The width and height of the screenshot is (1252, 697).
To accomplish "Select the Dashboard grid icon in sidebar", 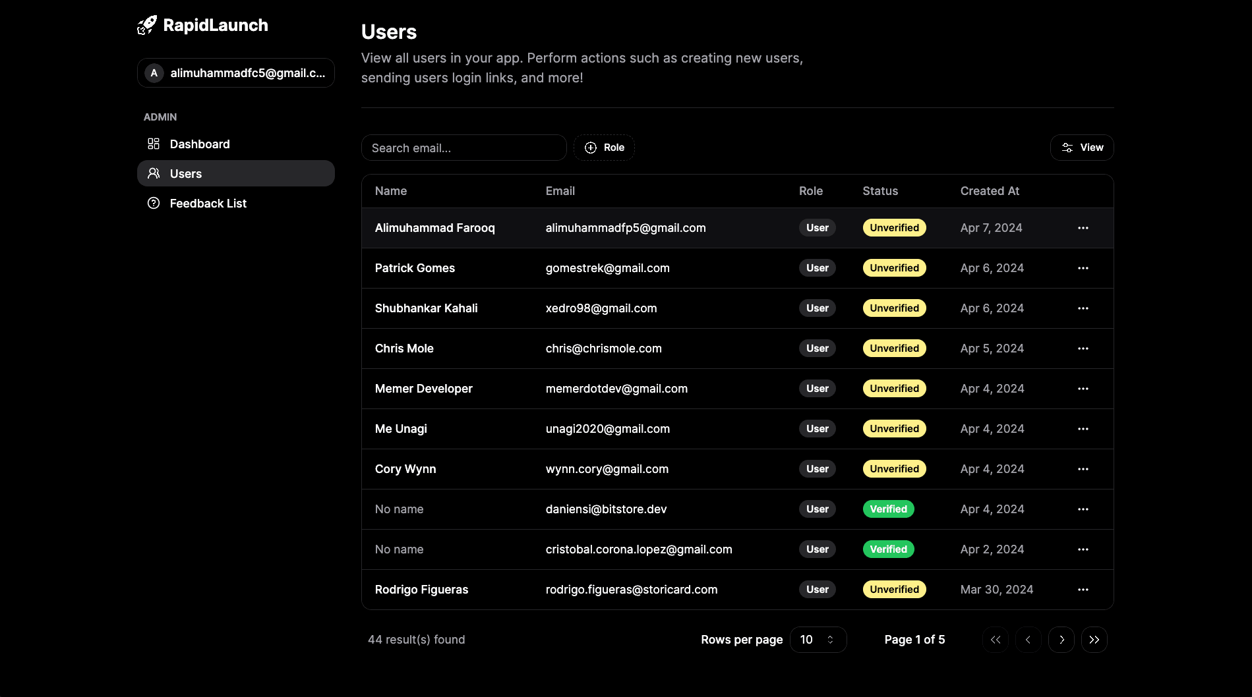I will [x=154, y=144].
